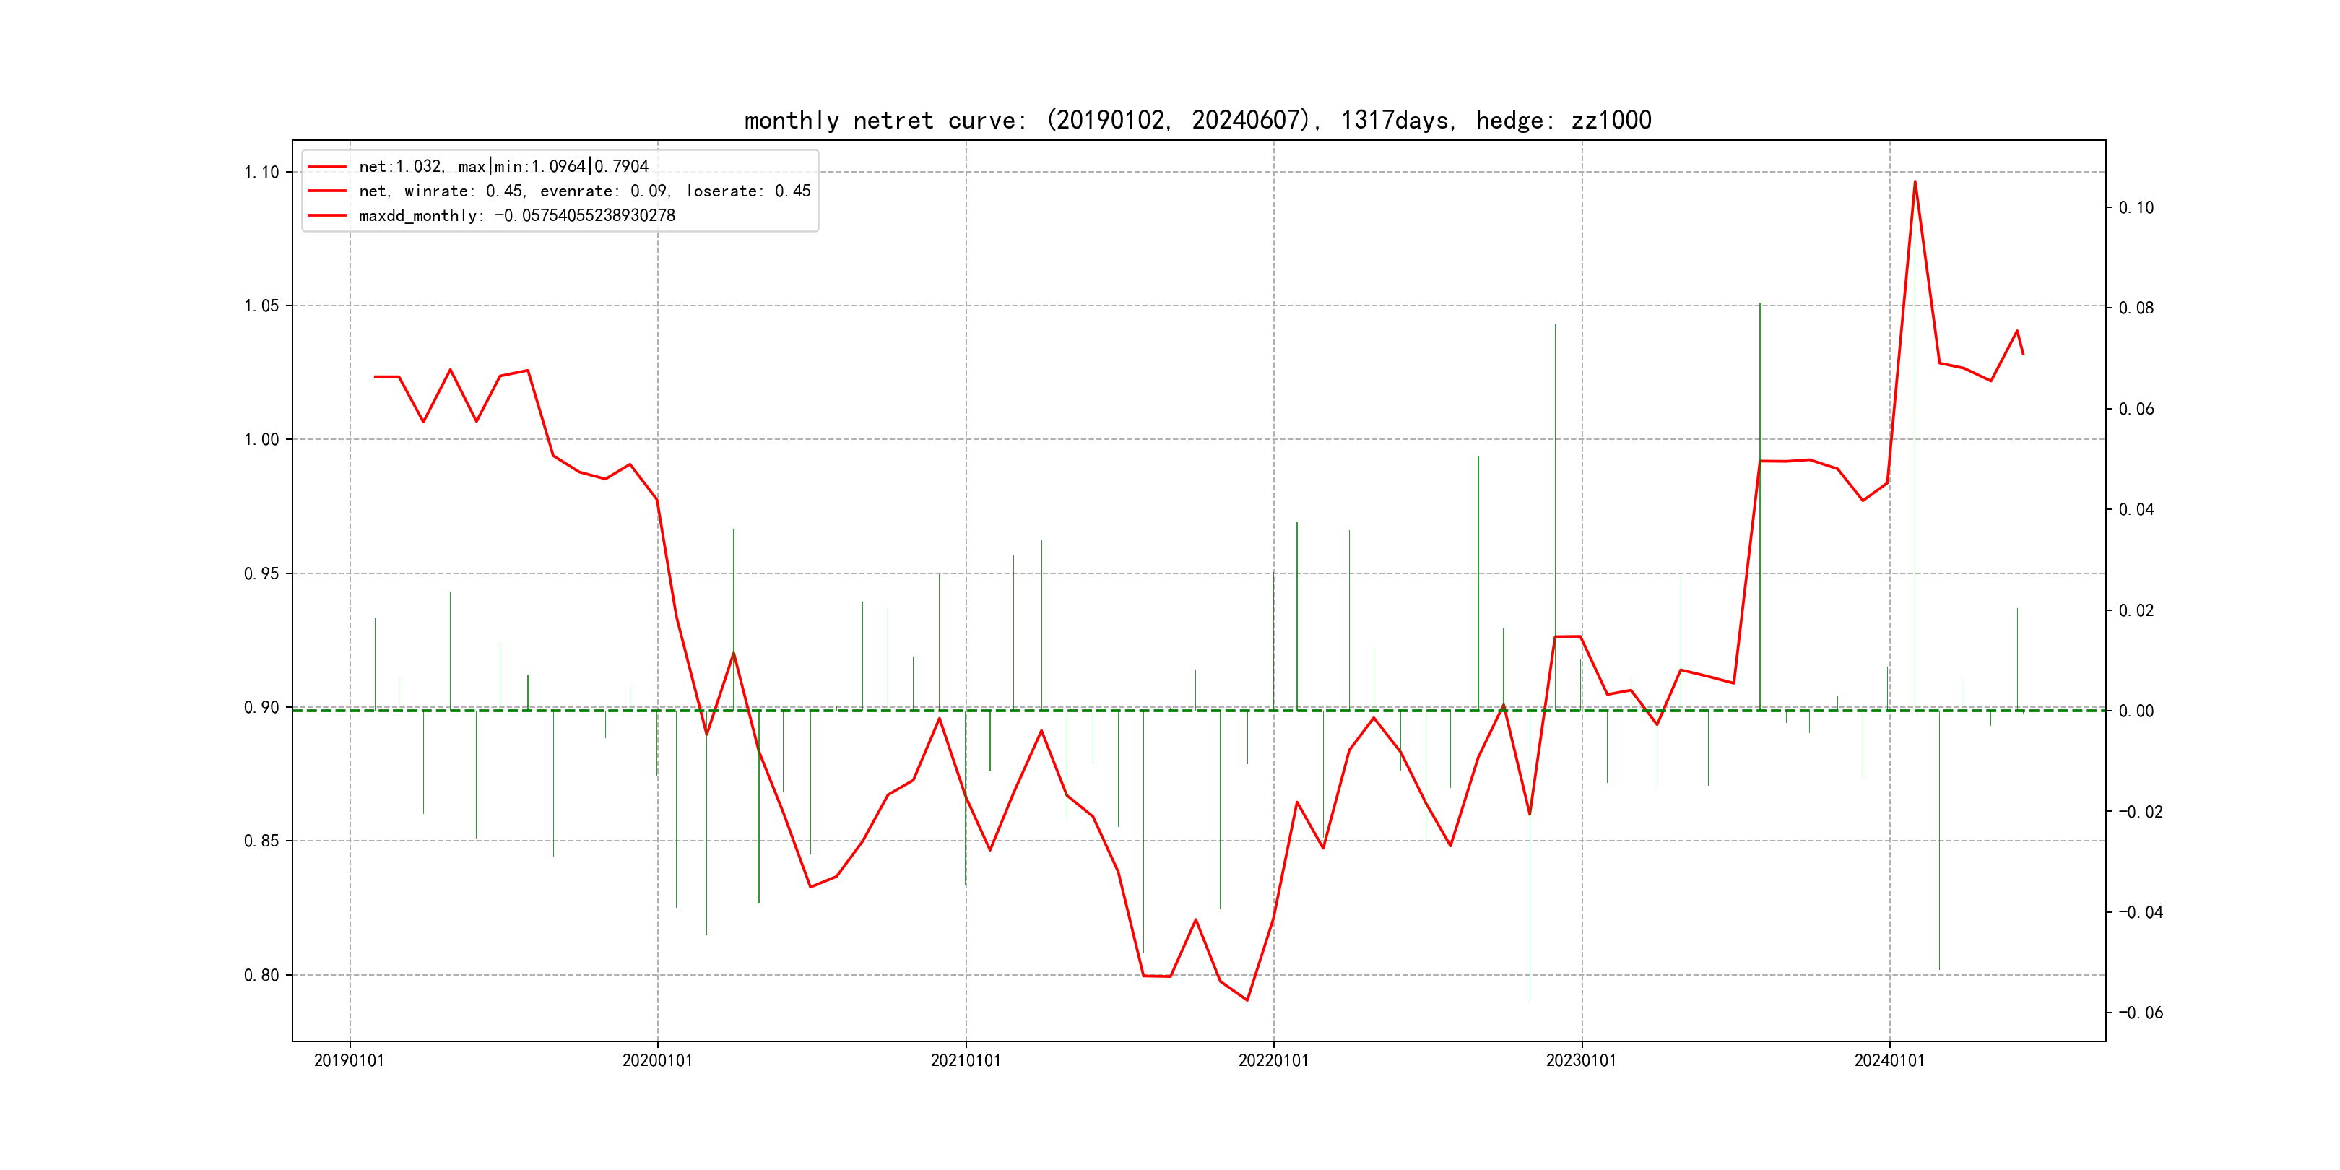Click the chart title text
Image resolution: width=2340 pixels, height=1170 pixels.
coord(1197,120)
